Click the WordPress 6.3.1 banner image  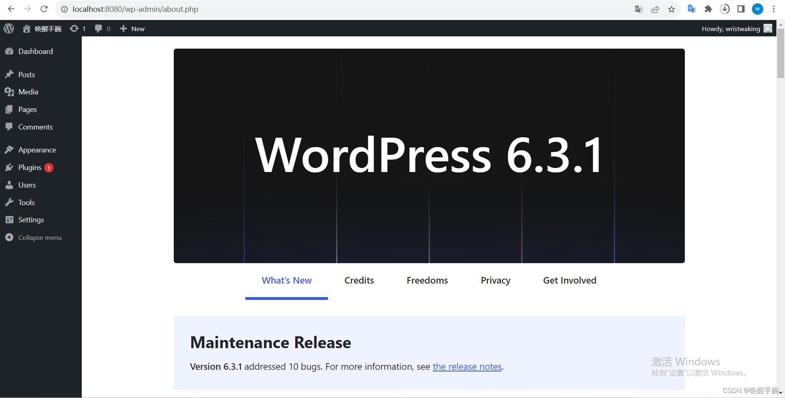tap(429, 156)
